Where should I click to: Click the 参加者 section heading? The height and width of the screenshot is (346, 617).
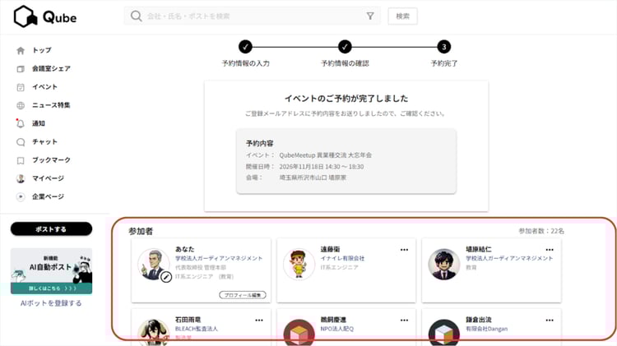pos(141,231)
